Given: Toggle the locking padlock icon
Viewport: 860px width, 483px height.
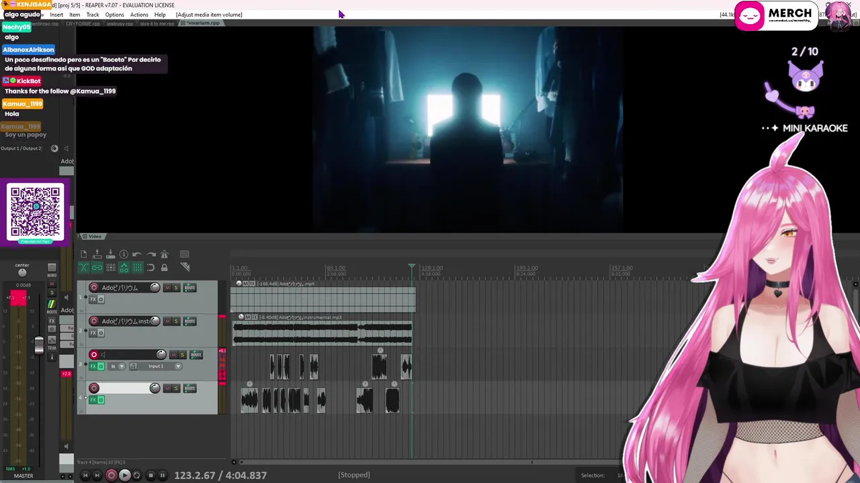Looking at the screenshot, I should click(x=164, y=268).
